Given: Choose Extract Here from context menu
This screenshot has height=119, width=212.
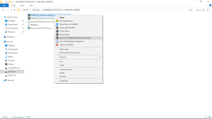Looking at the screenshot, I should pyautogui.click(x=79, y=34).
